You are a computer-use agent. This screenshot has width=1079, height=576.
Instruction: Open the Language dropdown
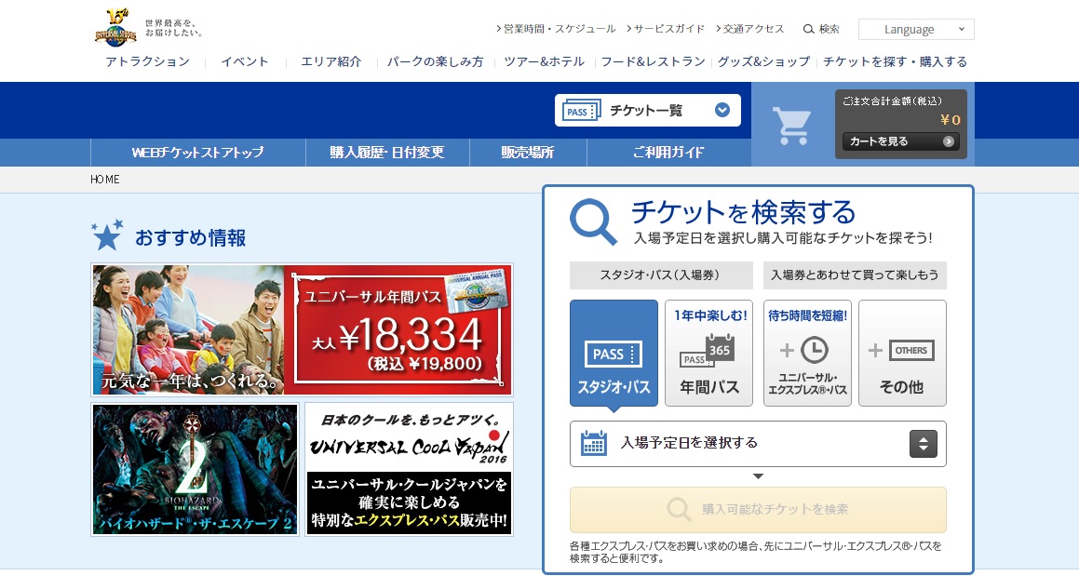[916, 30]
